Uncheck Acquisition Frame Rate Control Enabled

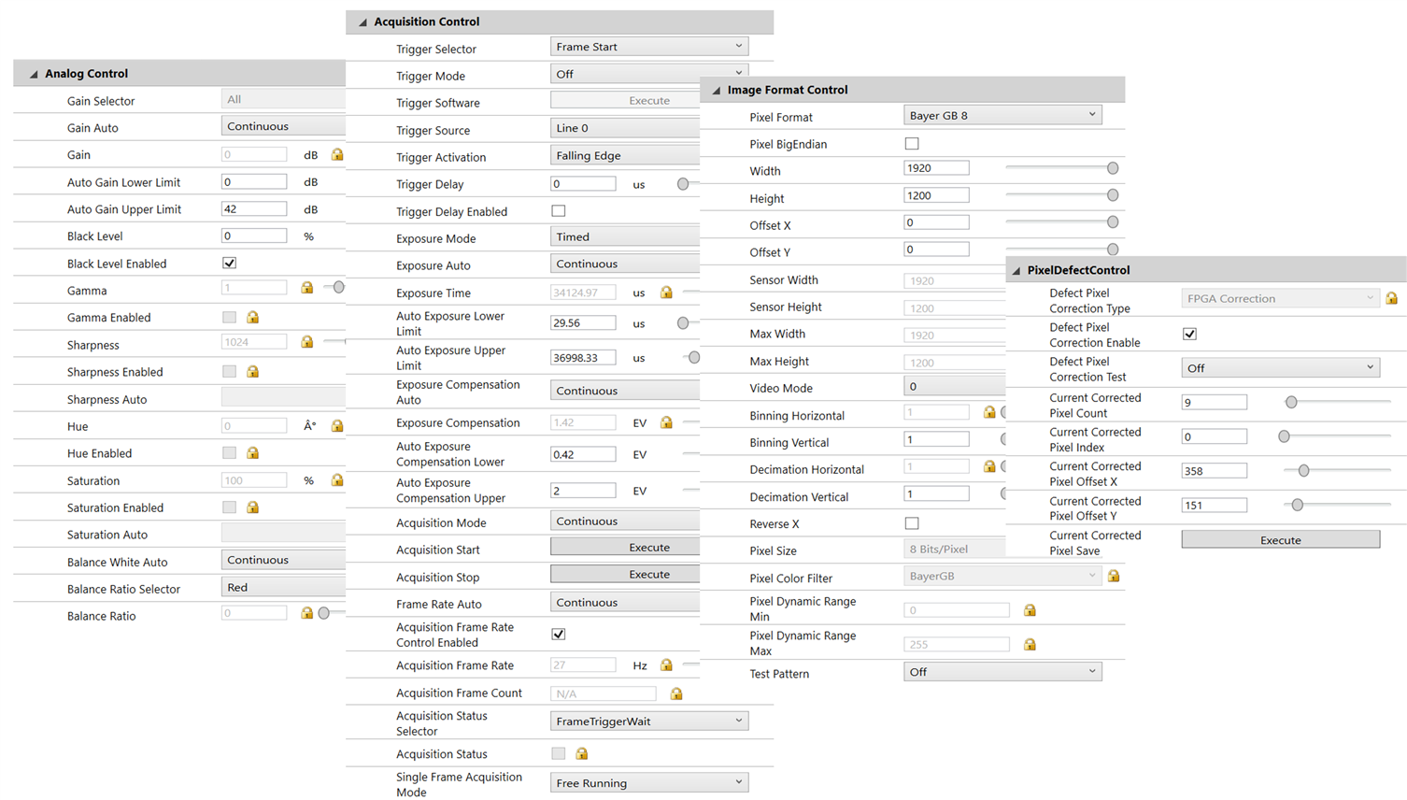pyautogui.click(x=559, y=635)
